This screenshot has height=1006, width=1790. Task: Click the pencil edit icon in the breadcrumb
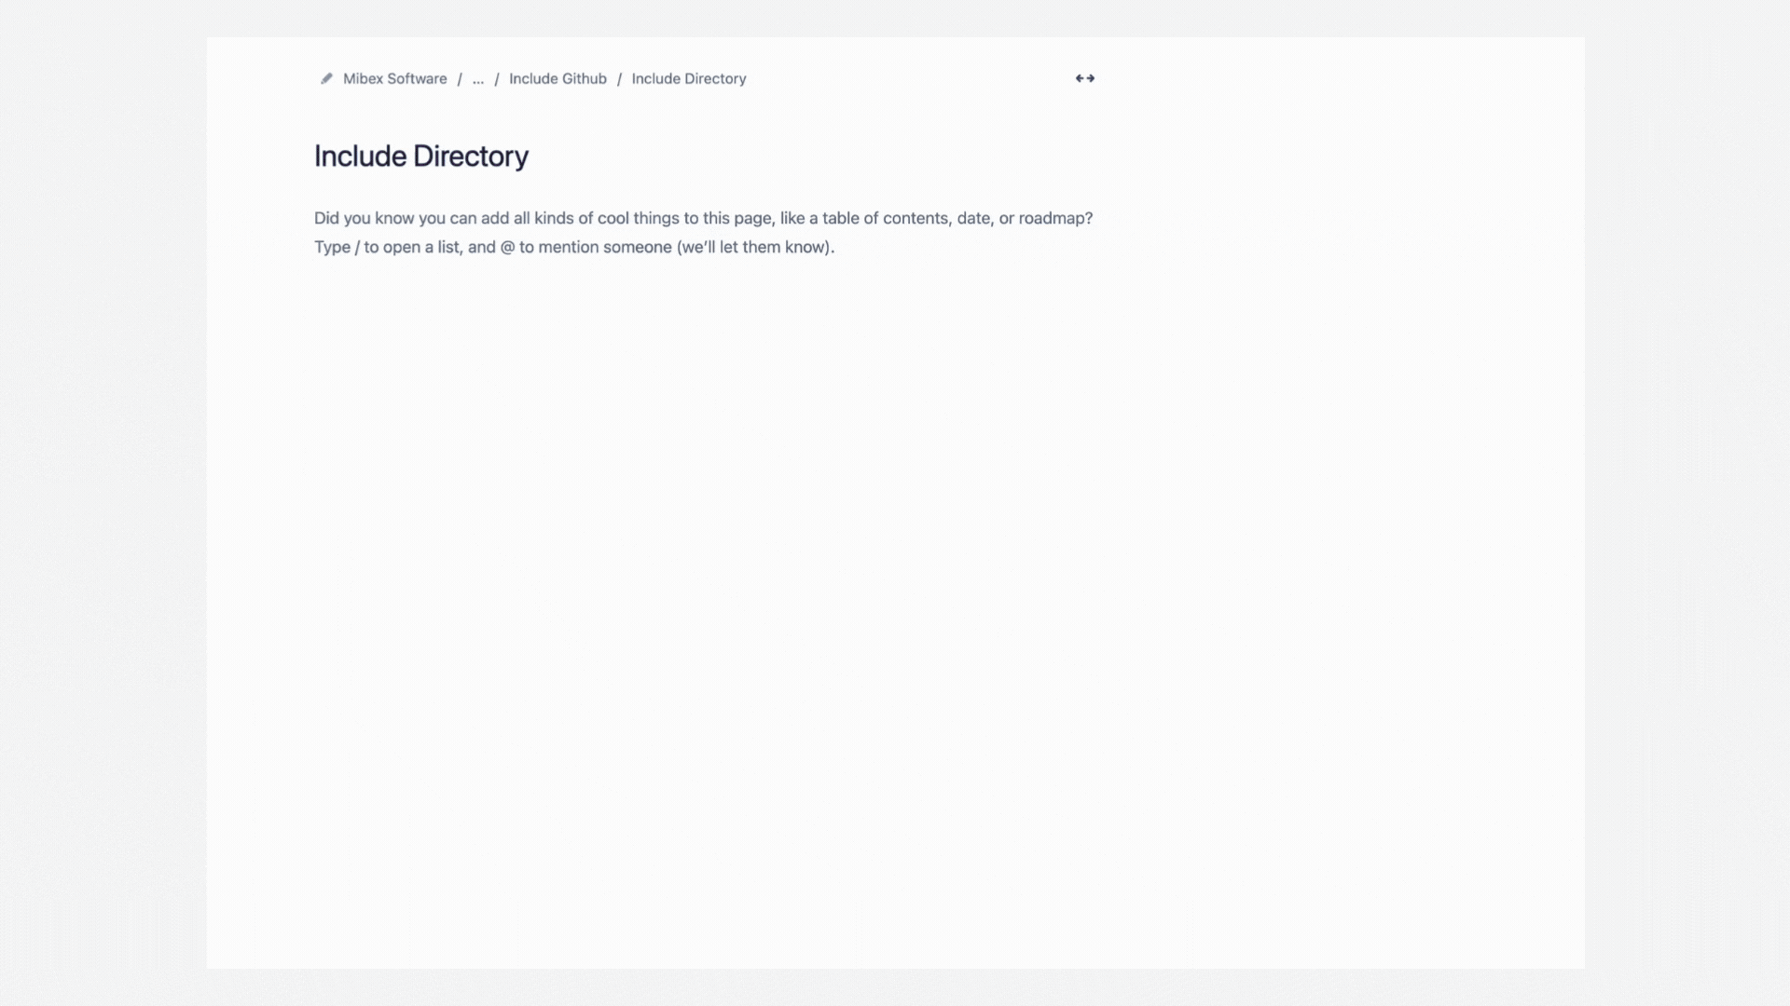(326, 78)
